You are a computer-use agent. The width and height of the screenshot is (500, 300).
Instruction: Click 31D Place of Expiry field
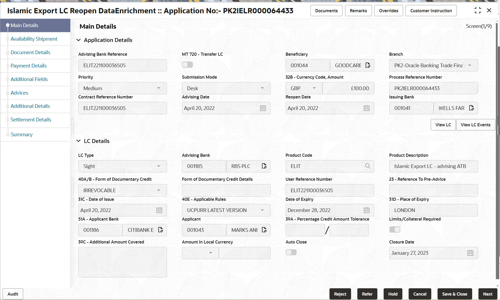pos(433,210)
